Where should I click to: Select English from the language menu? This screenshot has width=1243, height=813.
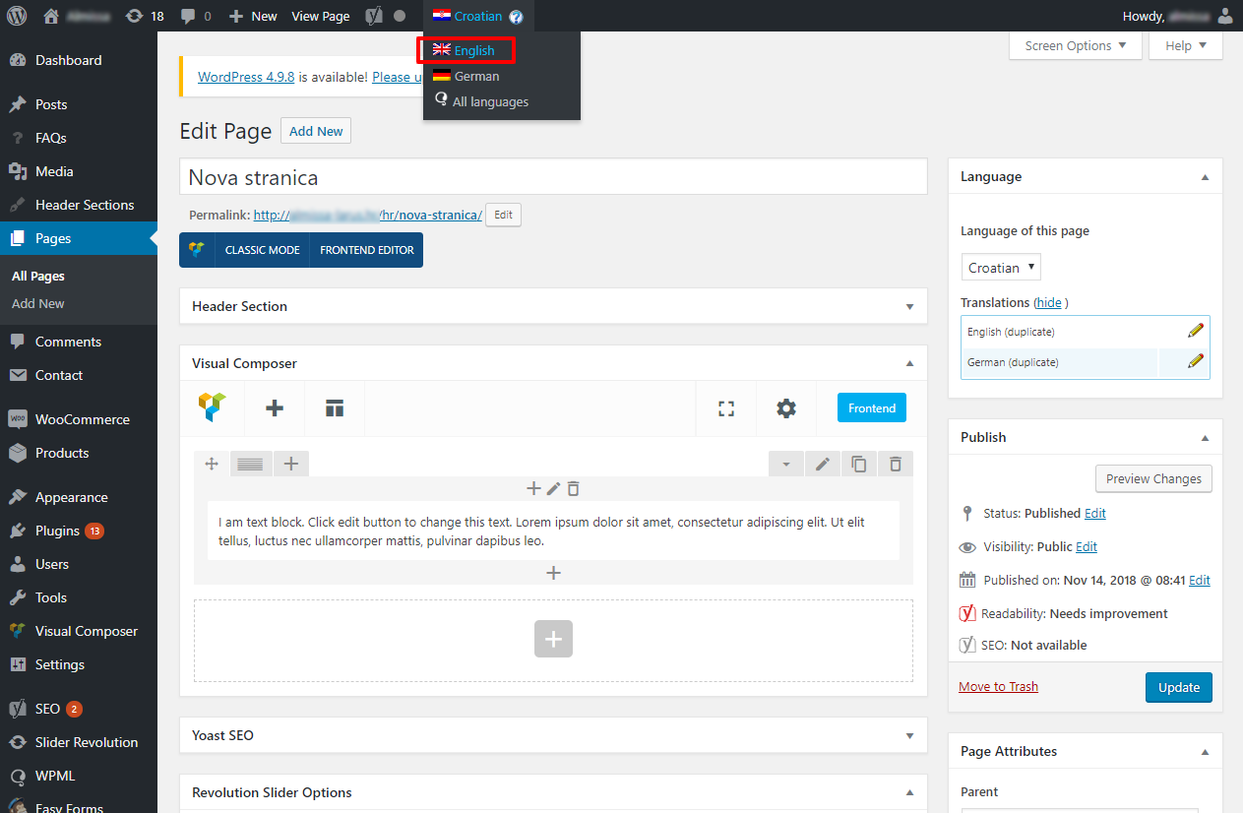click(474, 50)
